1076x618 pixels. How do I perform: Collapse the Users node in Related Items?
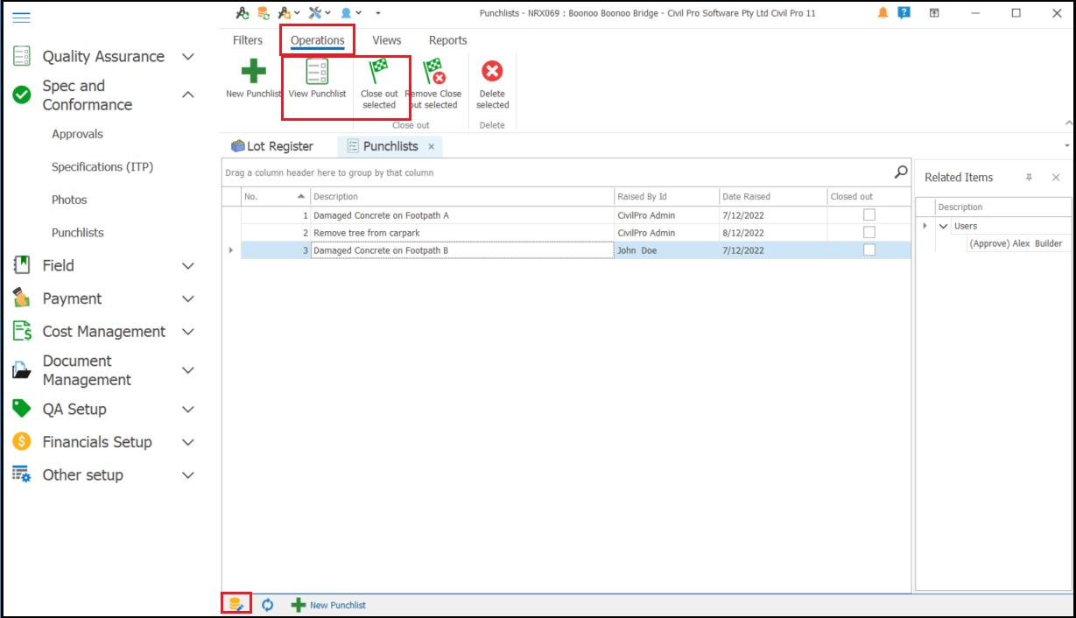(x=943, y=226)
